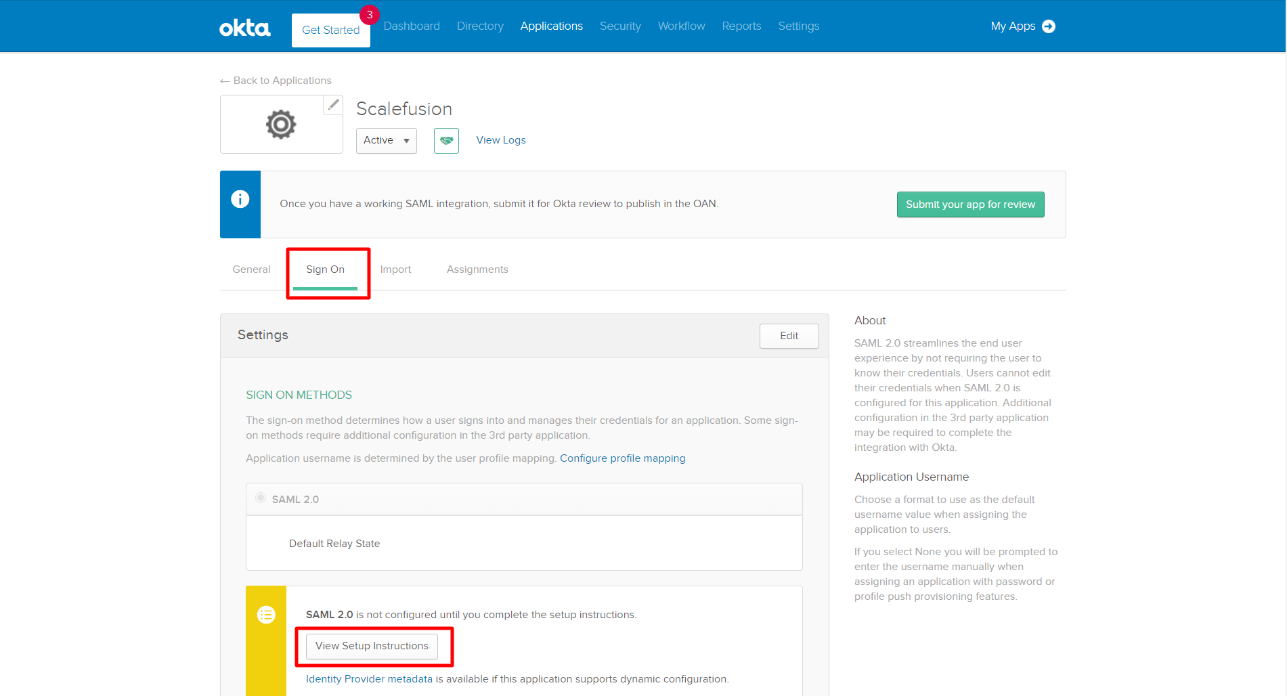Click View Setup Instructions button
The width and height of the screenshot is (1287, 696).
(372, 646)
